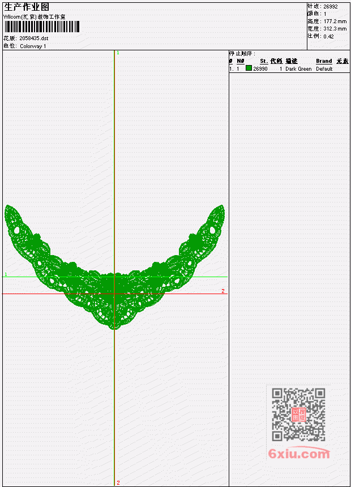Click the N# column header

pyautogui.click(x=240, y=61)
